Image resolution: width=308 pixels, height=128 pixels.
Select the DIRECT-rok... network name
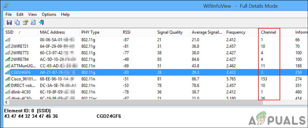point(23,85)
